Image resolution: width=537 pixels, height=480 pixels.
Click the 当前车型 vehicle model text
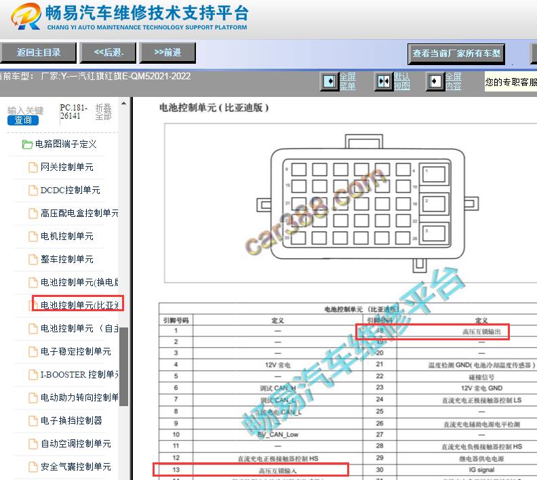click(95, 76)
